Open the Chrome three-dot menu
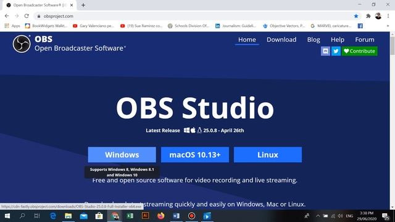The height and width of the screenshot is (222, 395). [388, 16]
